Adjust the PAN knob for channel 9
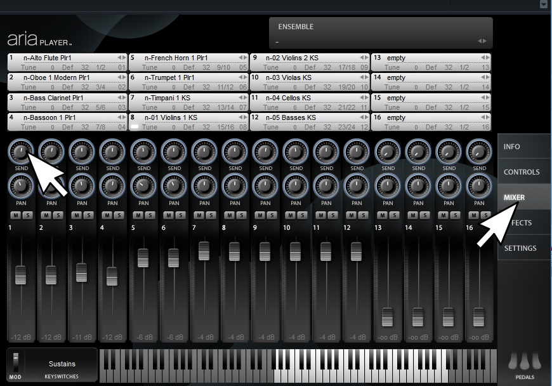This screenshot has height=386, width=552. click(x=265, y=186)
